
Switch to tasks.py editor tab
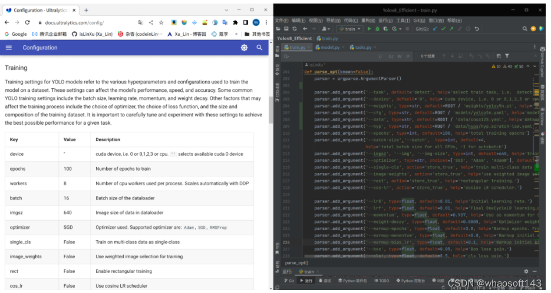coord(361,48)
